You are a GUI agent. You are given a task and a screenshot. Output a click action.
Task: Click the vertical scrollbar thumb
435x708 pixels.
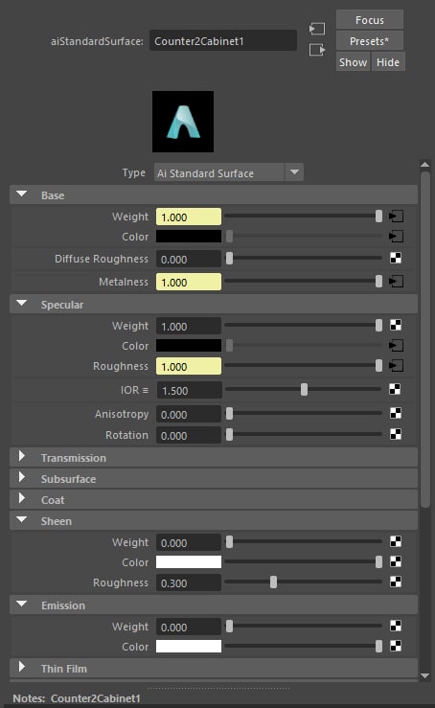[x=424, y=339]
